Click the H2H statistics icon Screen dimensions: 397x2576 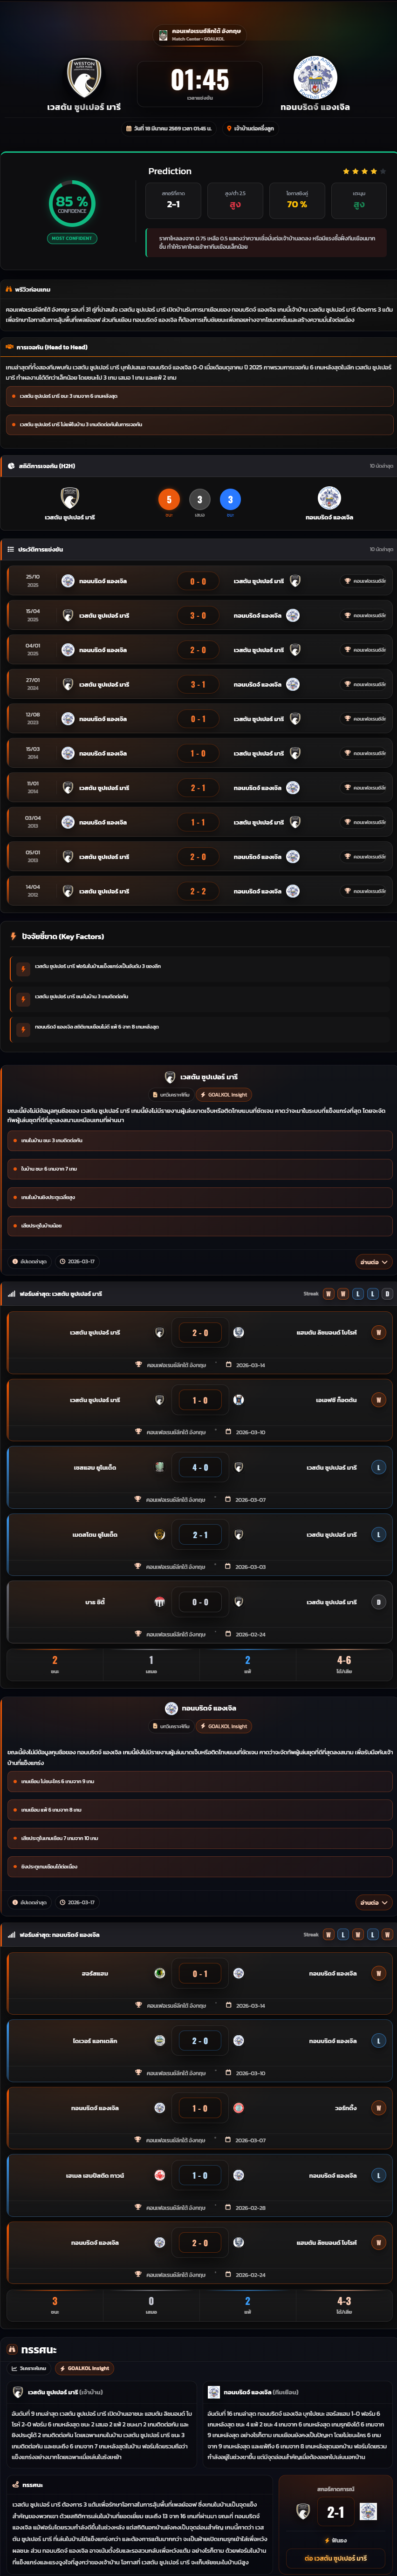coord(11,466)
